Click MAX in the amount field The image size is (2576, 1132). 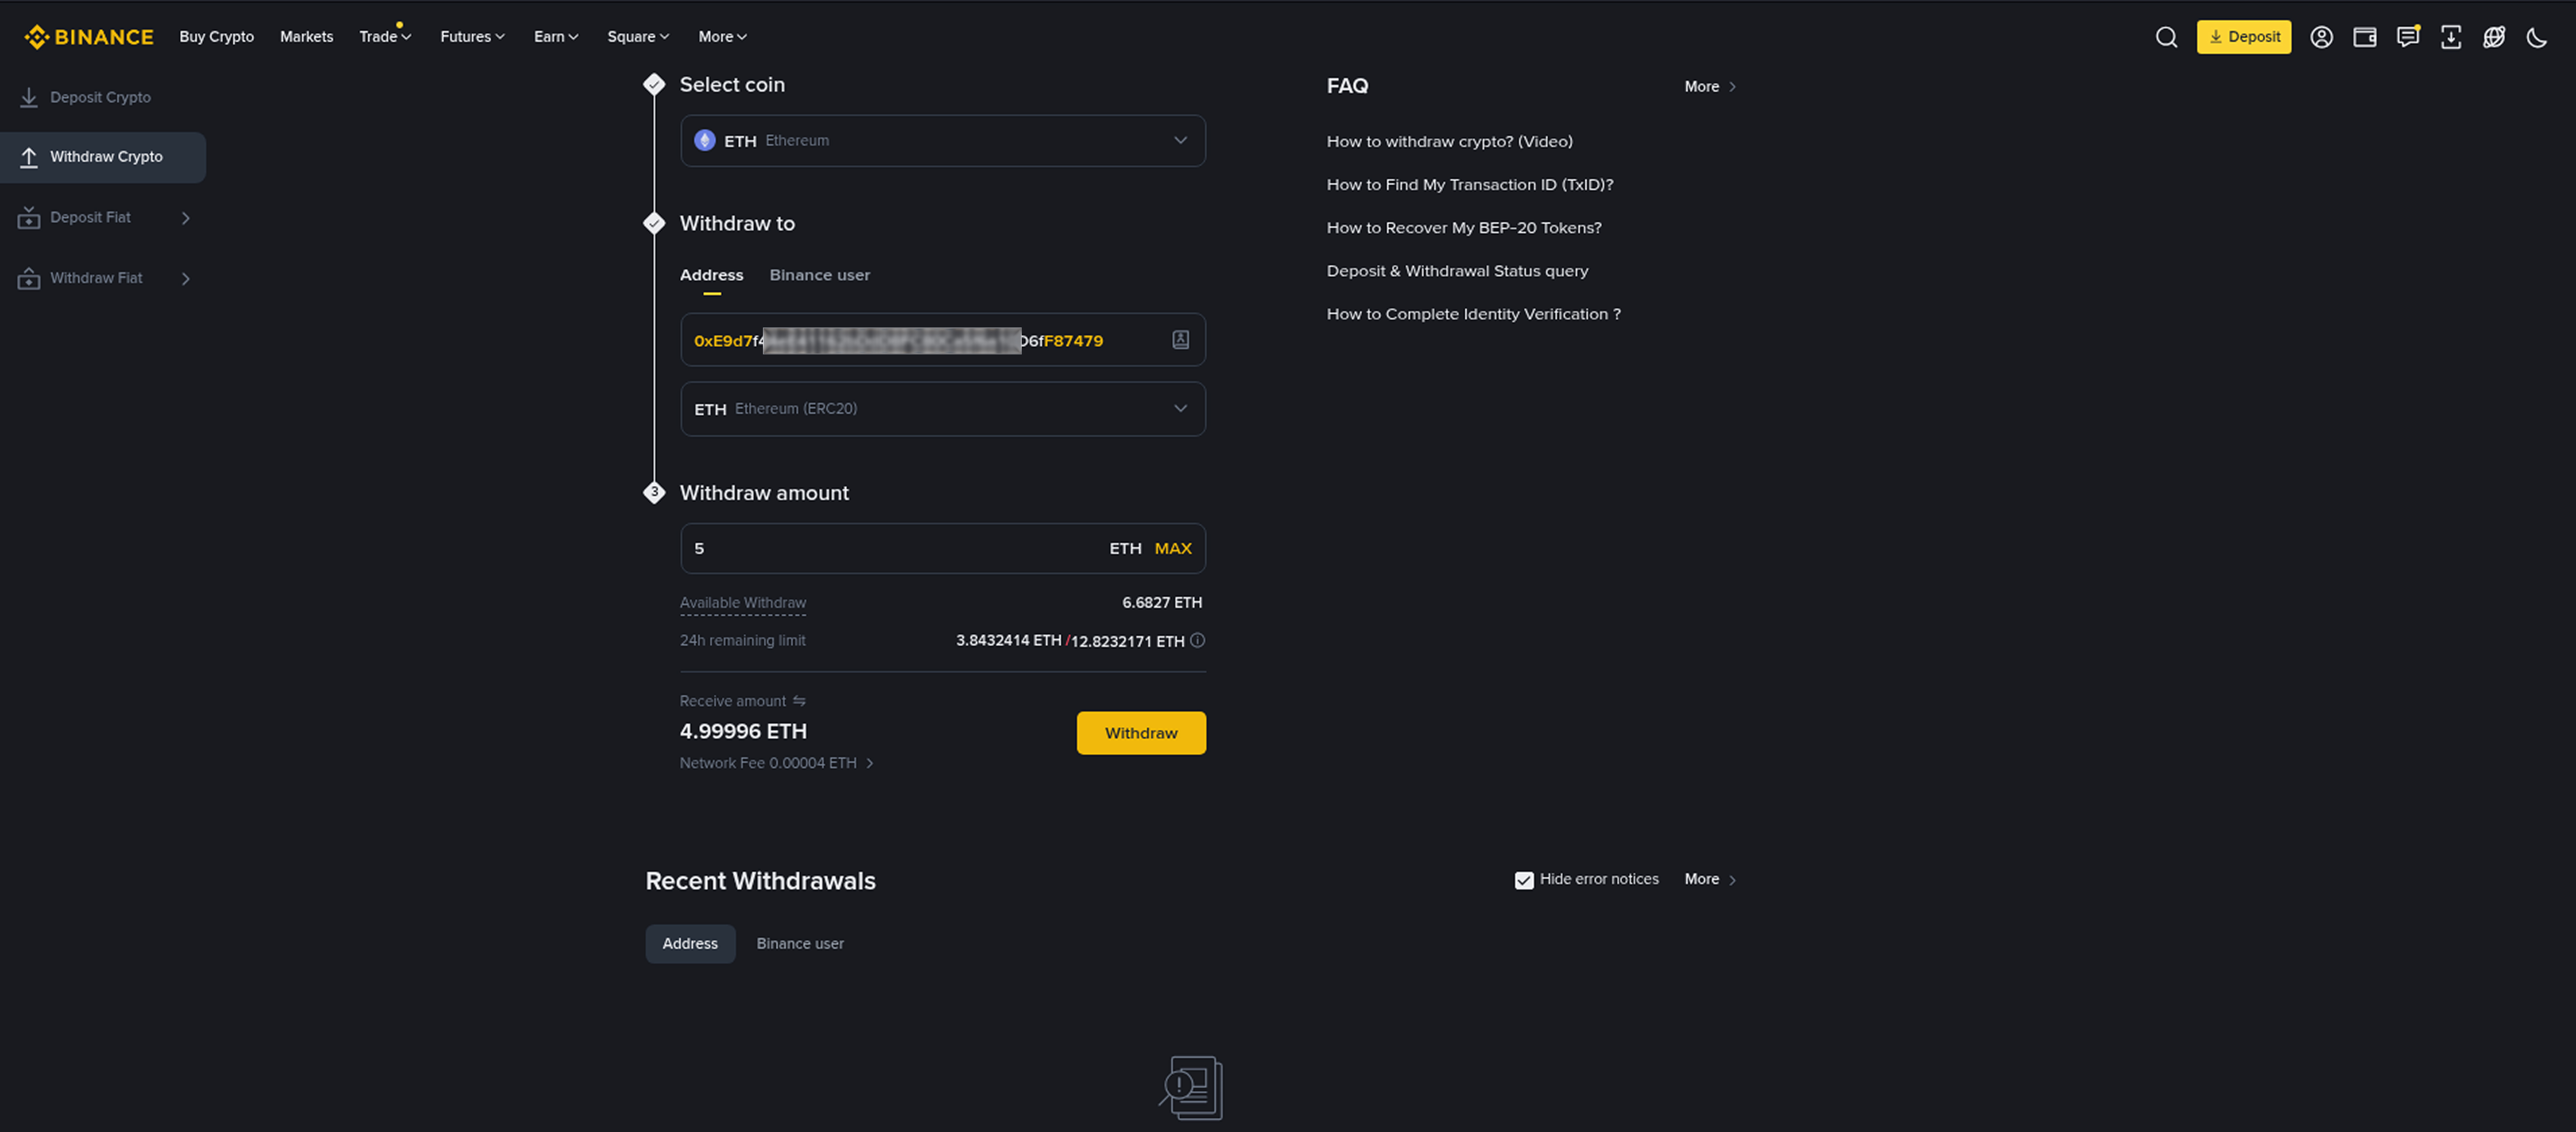(1172, 548)
